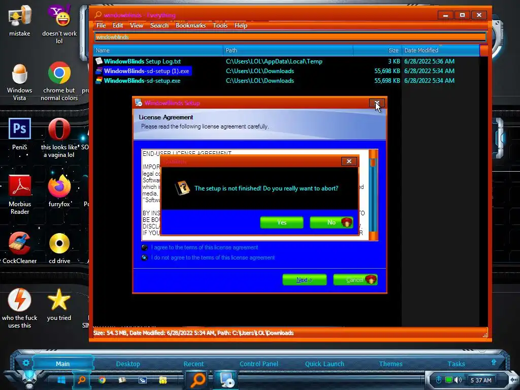Switch to the Tasks dock tab

coord(457,364)
